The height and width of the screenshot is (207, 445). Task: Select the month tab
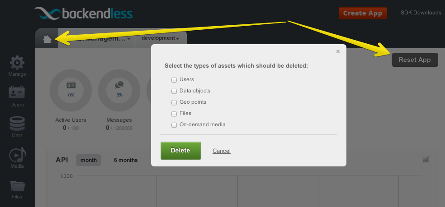pyautogui.click(x=89, y=160)
